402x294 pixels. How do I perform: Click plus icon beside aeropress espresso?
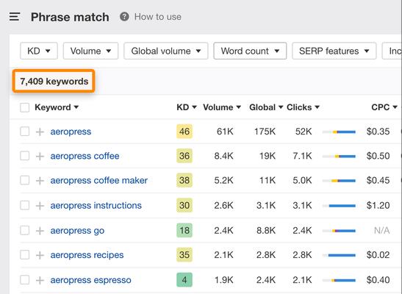pos(40,280)
